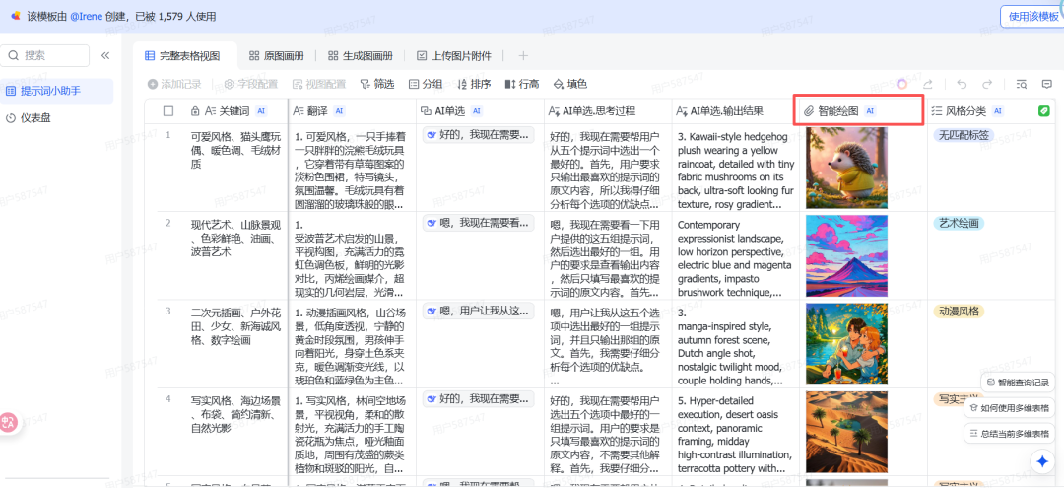Click the AI badge next to 关键词 column
Viewport: 1064px width, 488px height.
261,110
